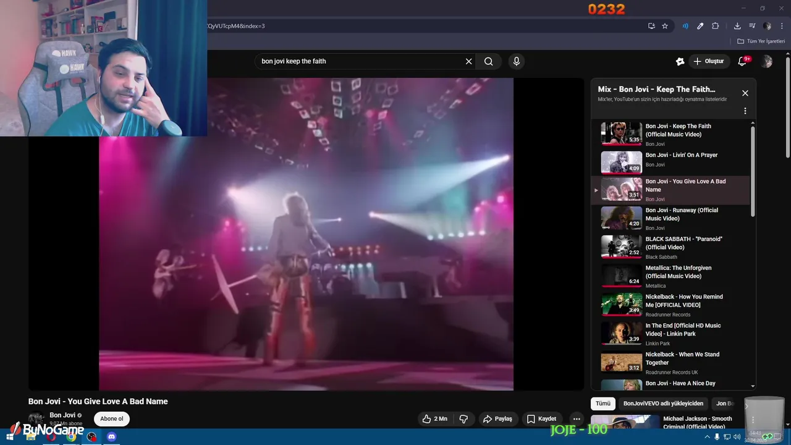The width and height of the screenshot is (791, 445).
Task: Click the video title text below player
Action: click(x=98, y=401)
